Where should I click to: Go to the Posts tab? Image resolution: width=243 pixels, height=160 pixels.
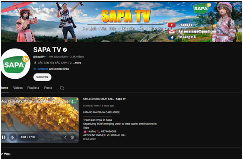pyautogui.click(x=48, y=88)
